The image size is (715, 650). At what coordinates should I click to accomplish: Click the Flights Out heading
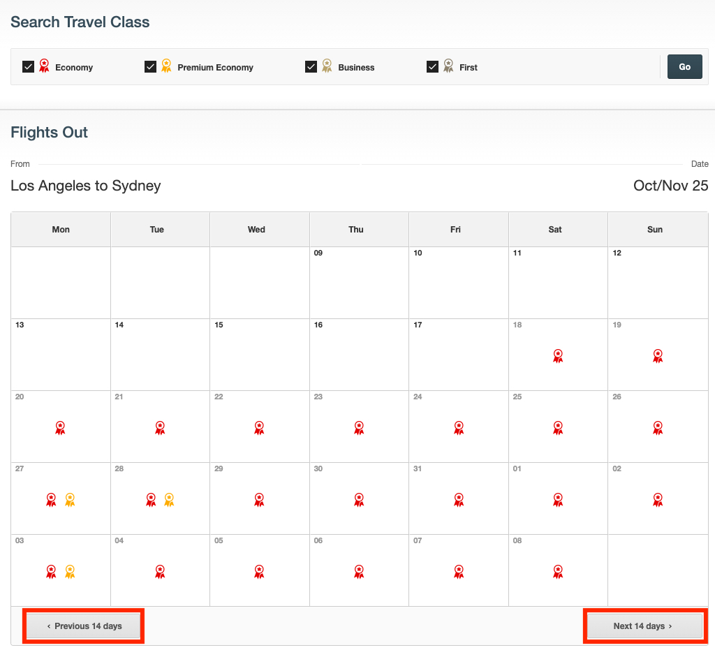click(x=50, y=132)
